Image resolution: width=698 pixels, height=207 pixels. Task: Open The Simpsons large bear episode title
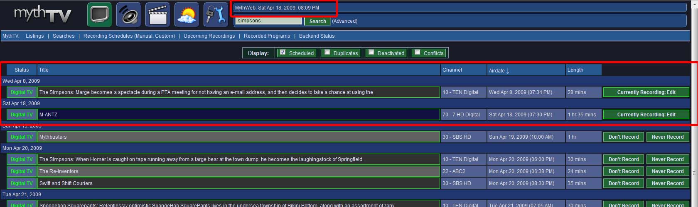[202, 159]
